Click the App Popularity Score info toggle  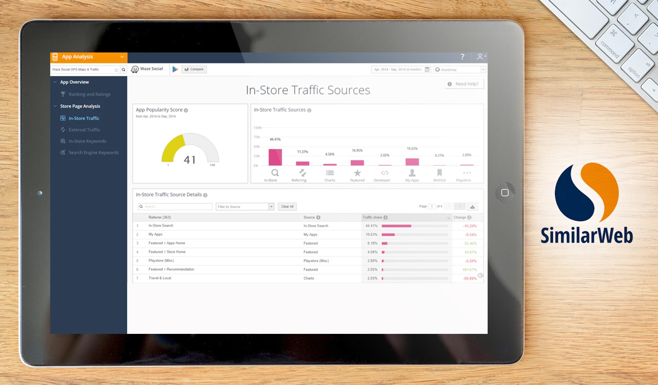(186, 110)
